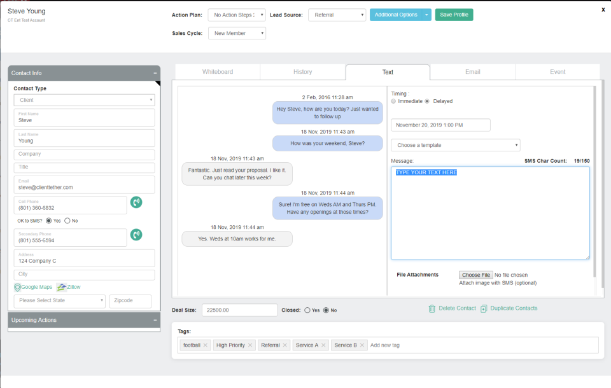The width and height of the screenshot is (611, 388).
Task: Click Choose File for attachments
Action: (x=476, y=275)
